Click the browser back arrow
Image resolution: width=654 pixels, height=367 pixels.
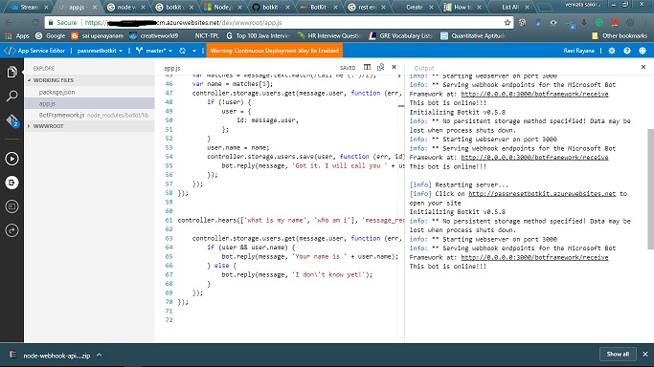click(x=9, y=23)
